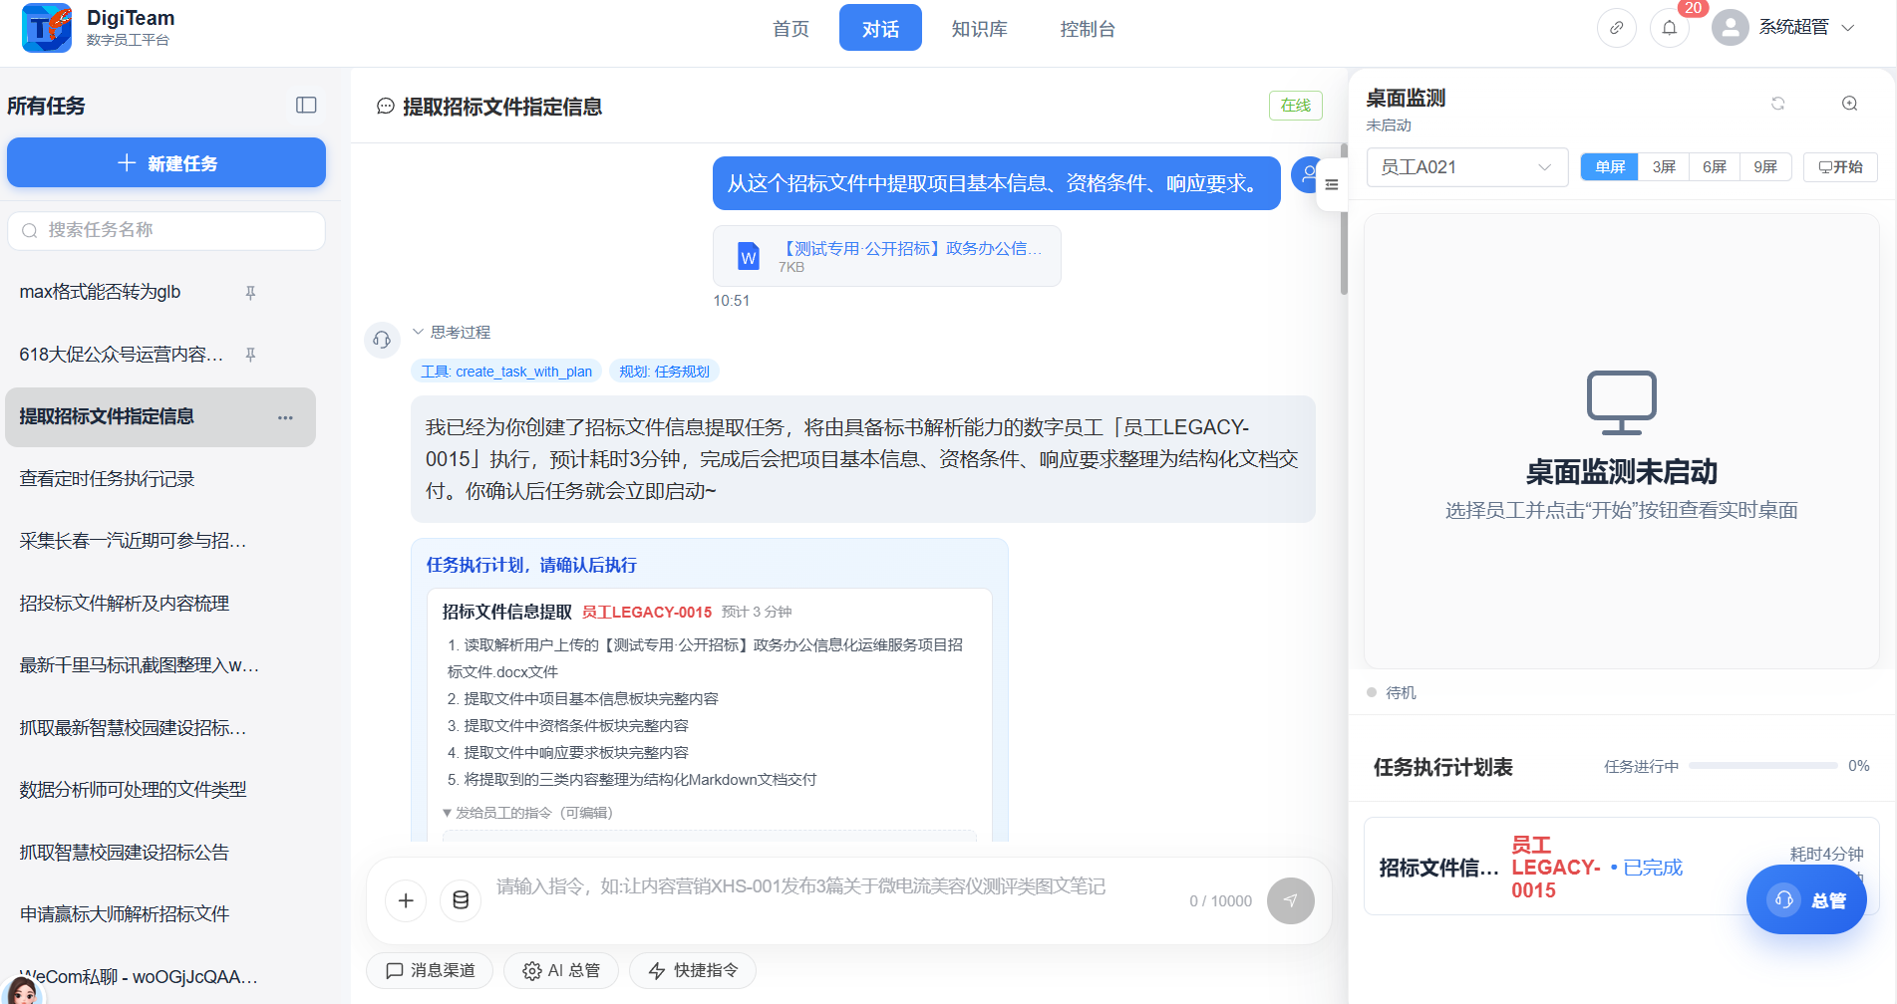The height and width of the screenshot is (1004, 1897).
Task: Click the DigiTeam logo icon
Action: (47, 27)
